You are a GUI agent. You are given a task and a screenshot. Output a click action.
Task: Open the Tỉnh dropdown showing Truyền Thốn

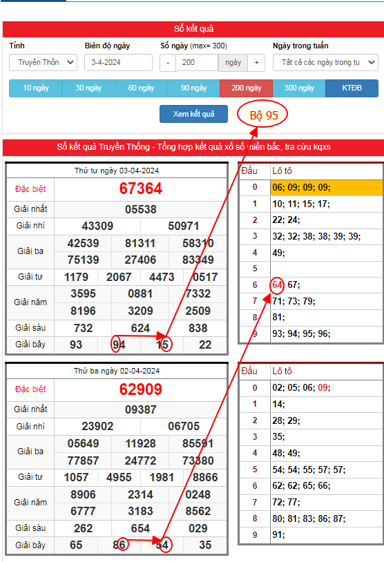pos(43,62)
